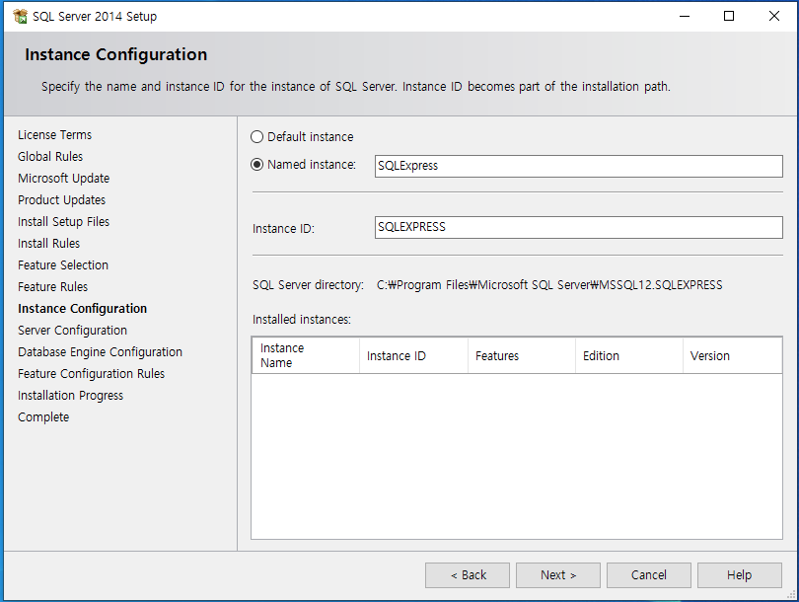Select Database Engine Configuration
The height and width of the screenshot is (602, 799).
tap(100, 351)
